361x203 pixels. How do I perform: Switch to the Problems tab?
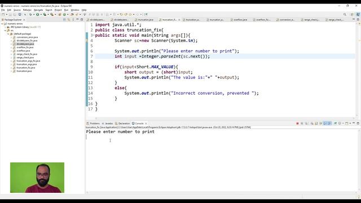[x=93, y=123]
